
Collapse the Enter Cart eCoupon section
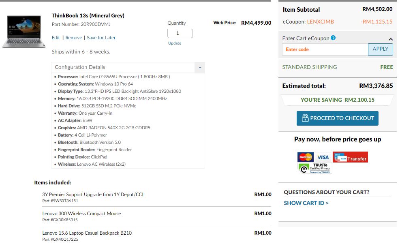click(x=391, y=39)
